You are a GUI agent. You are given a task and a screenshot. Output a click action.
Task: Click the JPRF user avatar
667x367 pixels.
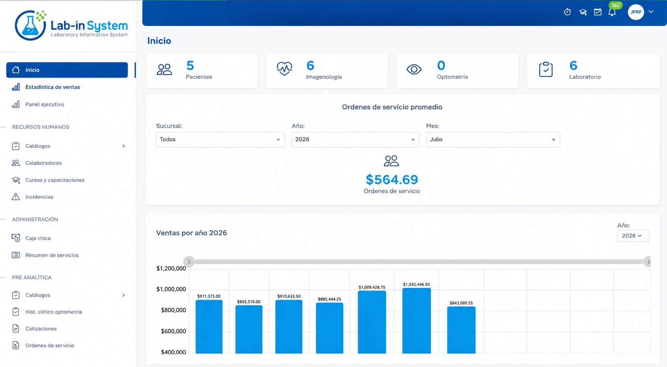coord(636,12)
